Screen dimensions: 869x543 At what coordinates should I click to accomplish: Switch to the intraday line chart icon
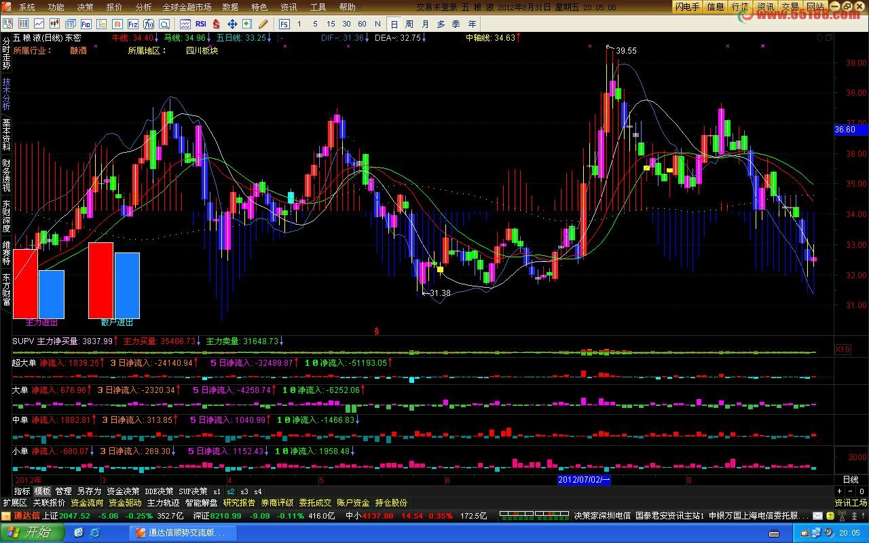[x=39, y=24]
